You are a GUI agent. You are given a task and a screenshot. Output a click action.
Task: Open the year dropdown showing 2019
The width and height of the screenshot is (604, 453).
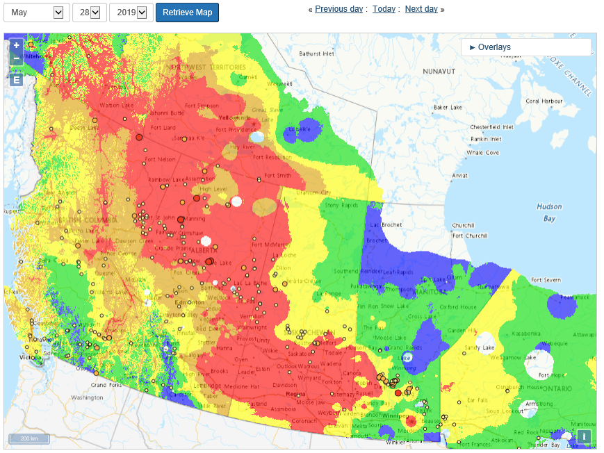click(128, 12)
